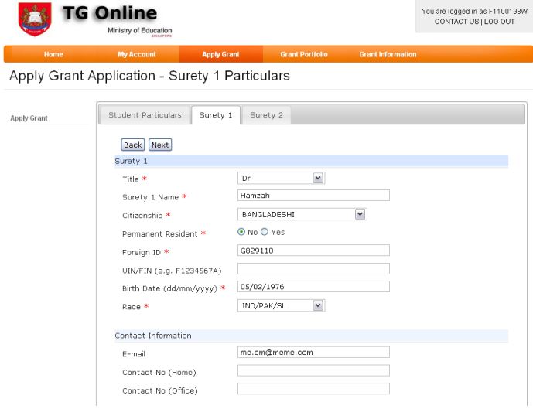Click the CONTACT US link
533x409 pixels.
[456, 22]
